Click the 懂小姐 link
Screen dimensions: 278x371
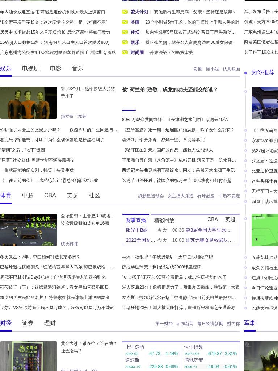point(212,69)
